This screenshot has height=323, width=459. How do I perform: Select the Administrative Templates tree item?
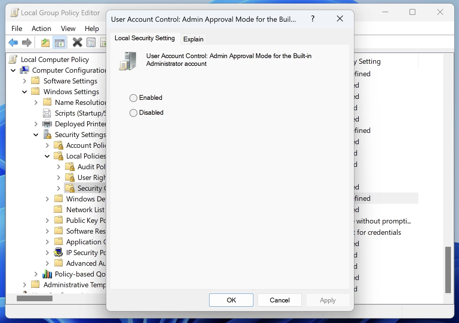75,285
